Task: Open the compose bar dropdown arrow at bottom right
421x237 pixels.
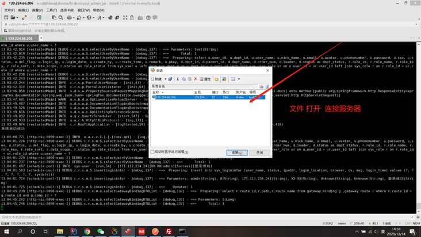Action: (412, 217)
